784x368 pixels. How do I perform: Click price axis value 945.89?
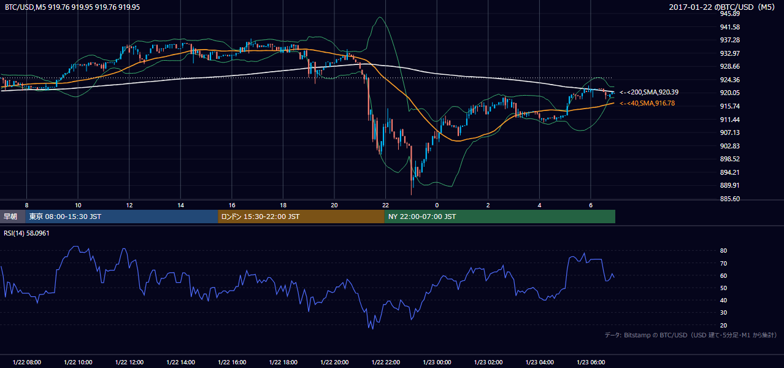(x=730, y=13)
